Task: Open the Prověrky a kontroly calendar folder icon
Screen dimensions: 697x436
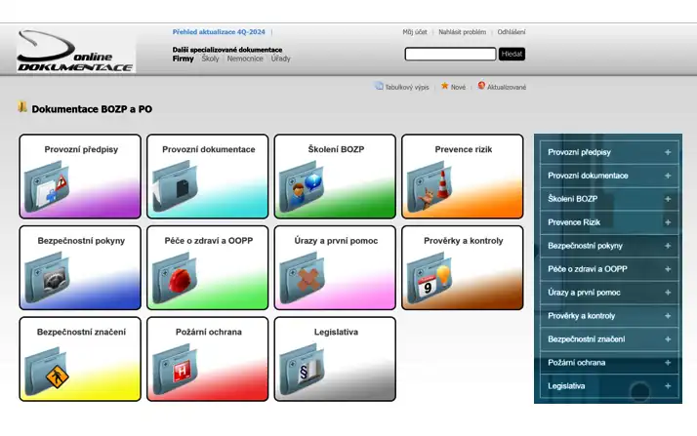Action: (x=430, y=278)
